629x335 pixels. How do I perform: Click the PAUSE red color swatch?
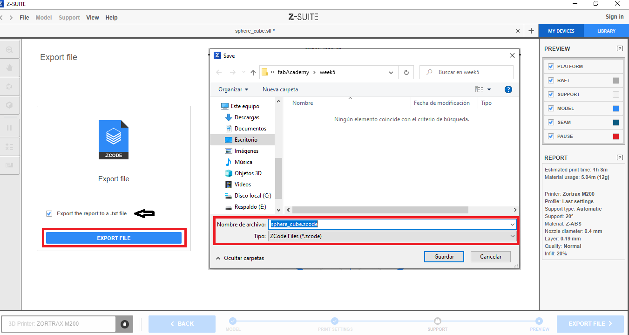click(616, 137)
